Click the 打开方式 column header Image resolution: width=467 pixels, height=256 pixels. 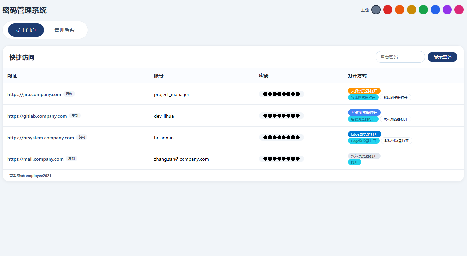[x=357, y=76]
